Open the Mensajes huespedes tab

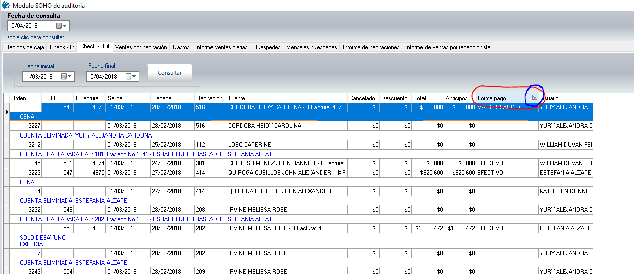(x=311, y=47)
